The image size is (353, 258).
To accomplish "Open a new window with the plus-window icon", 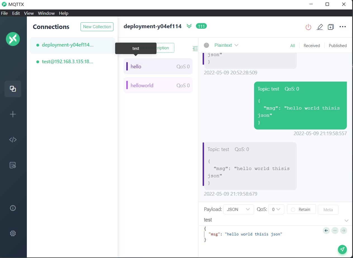I will point(331,27).
